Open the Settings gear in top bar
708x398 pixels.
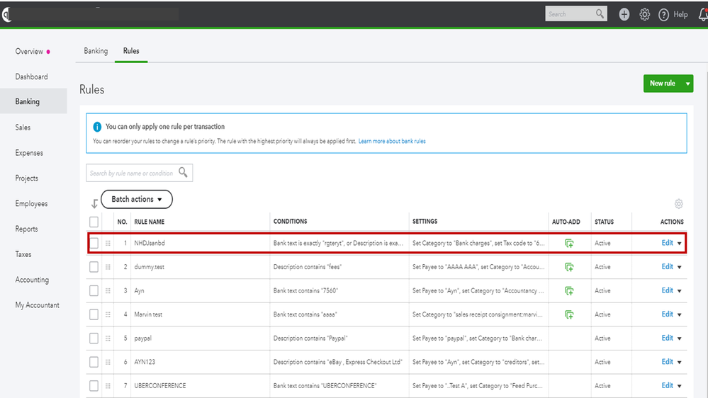(644, 14)
